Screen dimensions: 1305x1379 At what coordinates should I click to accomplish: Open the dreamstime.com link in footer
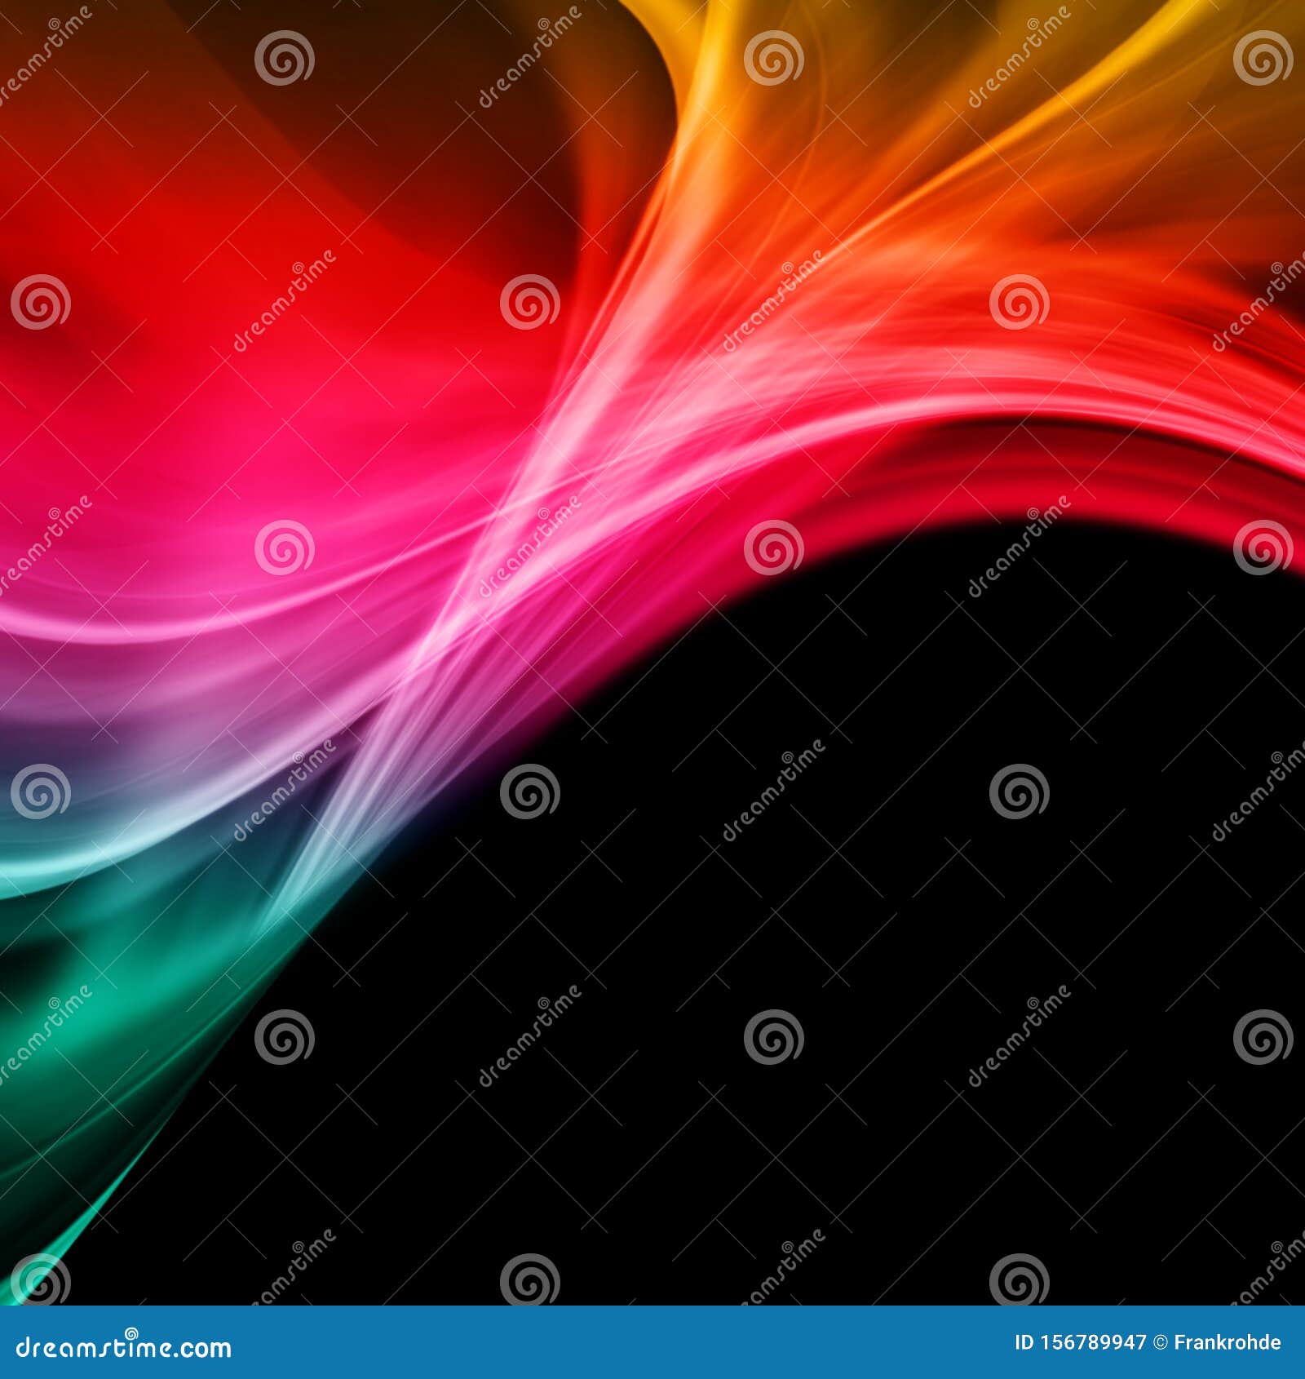(122, 1346)
